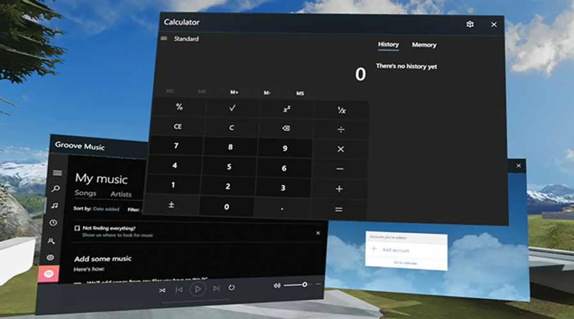
Task: Click the search icon in Groove Music
Action: pyautogui.click(x=56, y=189)
